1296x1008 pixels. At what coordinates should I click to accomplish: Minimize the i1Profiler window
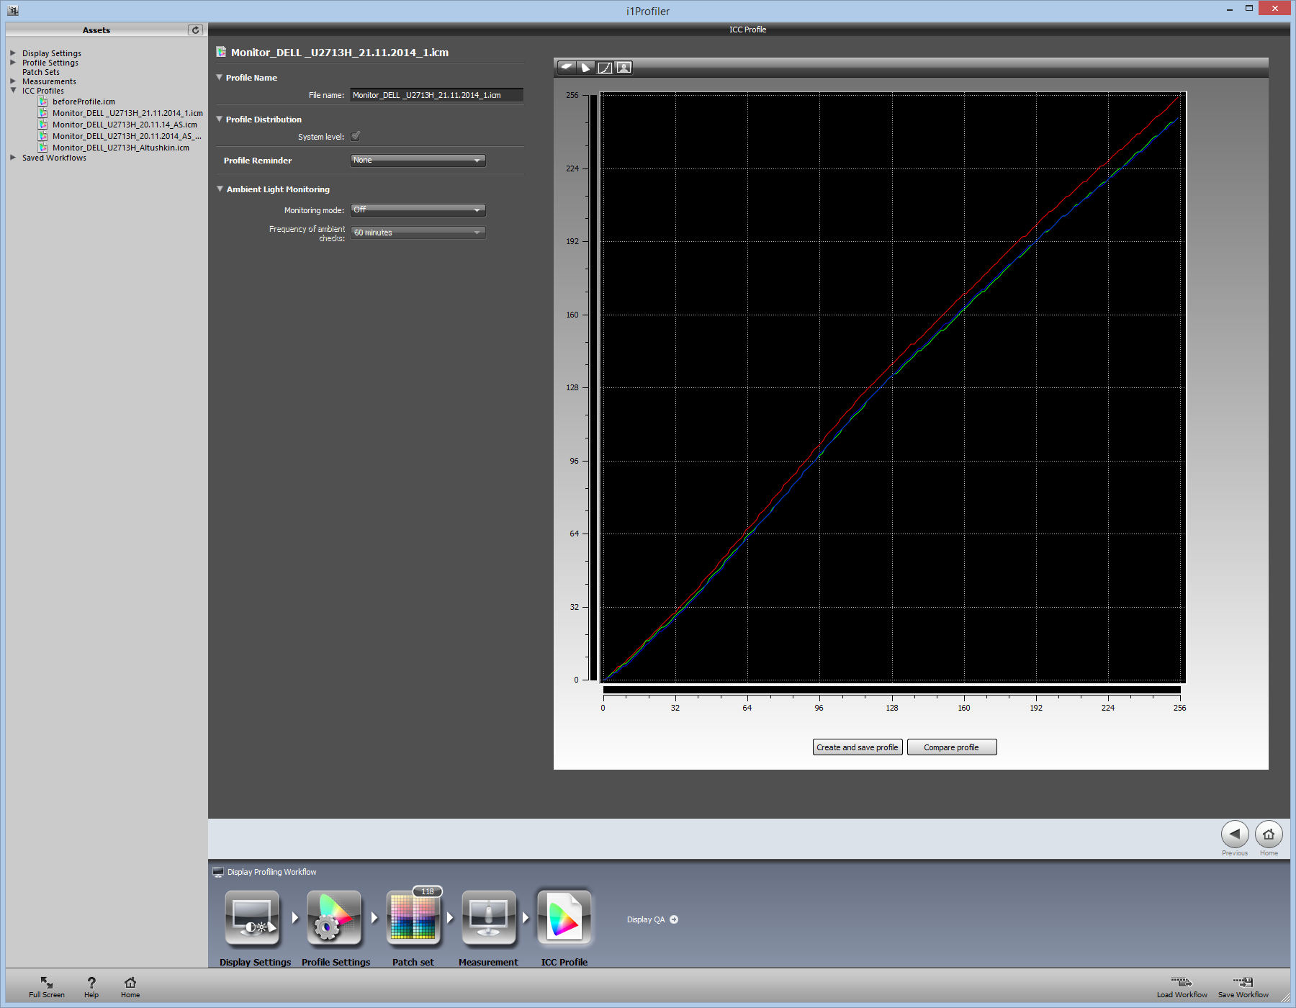[x=1230, y=9]
